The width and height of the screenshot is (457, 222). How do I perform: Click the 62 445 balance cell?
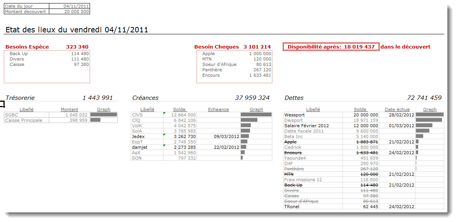(361, 207)
